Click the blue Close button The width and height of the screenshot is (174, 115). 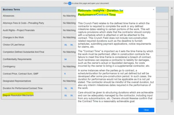point(146,110)
